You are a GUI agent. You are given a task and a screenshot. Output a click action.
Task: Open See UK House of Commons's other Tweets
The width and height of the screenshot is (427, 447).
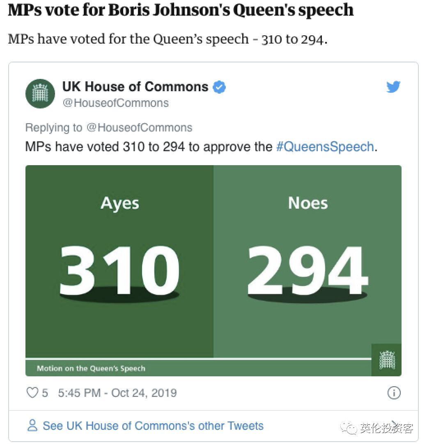click(x=153, y=426)
